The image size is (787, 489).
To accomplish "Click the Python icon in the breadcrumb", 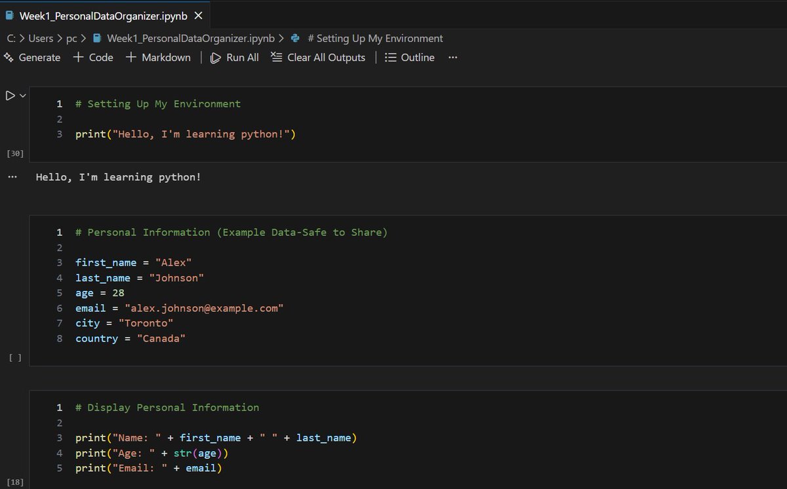I will tap(295, 39).
